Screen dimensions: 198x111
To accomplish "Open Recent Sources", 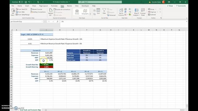I will (36, 9).
